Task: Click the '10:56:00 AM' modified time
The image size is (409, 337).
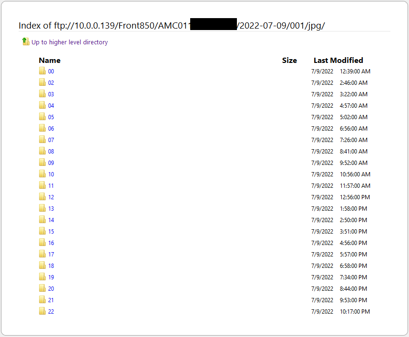Action: tap(355, 175)
